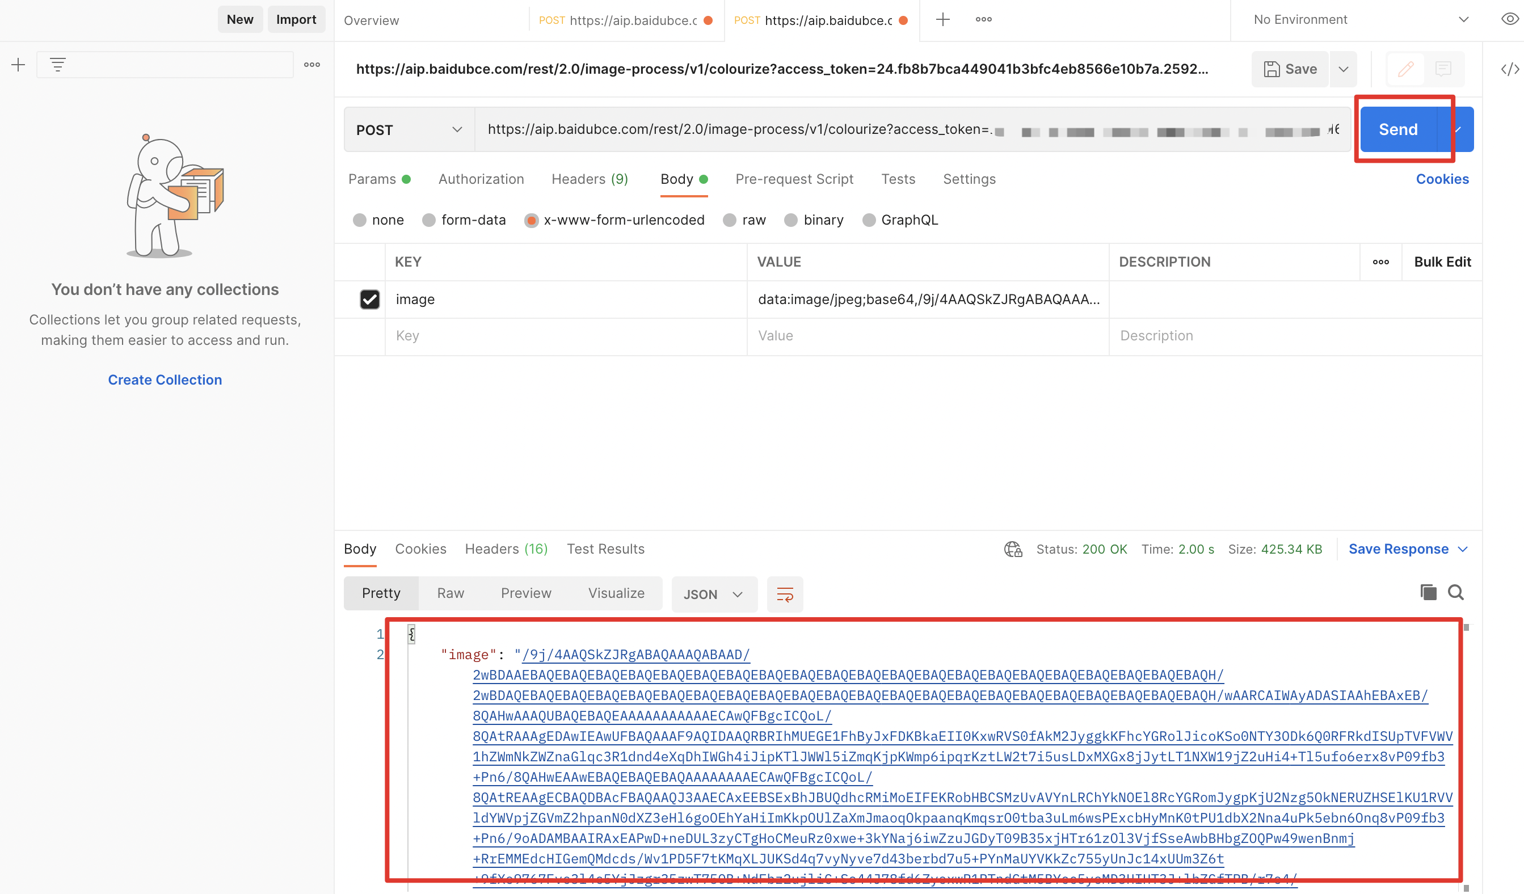
Task: Toggle word wrap icon in response
Action: [x=784, y=594]
